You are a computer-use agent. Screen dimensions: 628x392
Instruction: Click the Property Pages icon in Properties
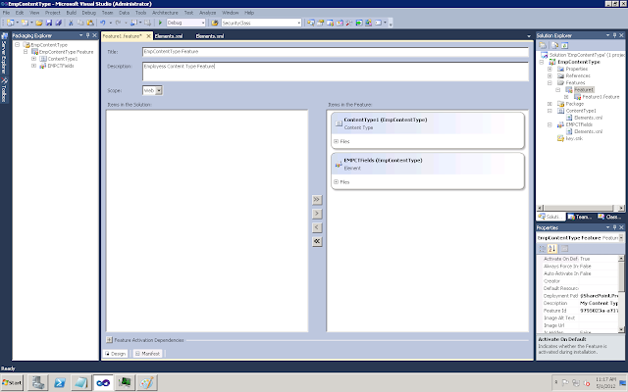[x=564, y=248]
